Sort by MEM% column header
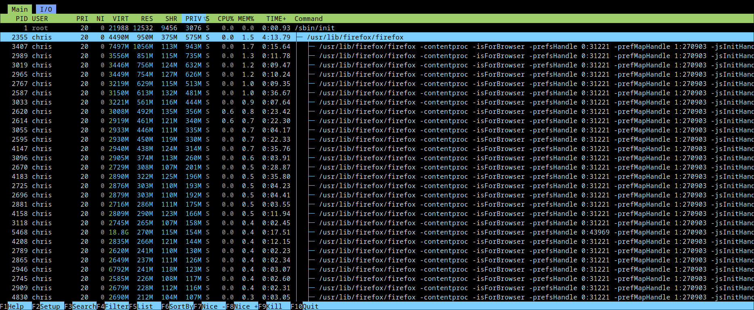754x310 pixels. coord(246,19)
